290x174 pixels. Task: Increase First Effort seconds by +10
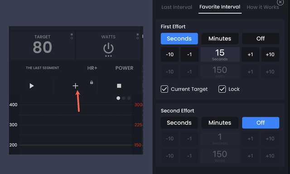(x=270, y=54)
